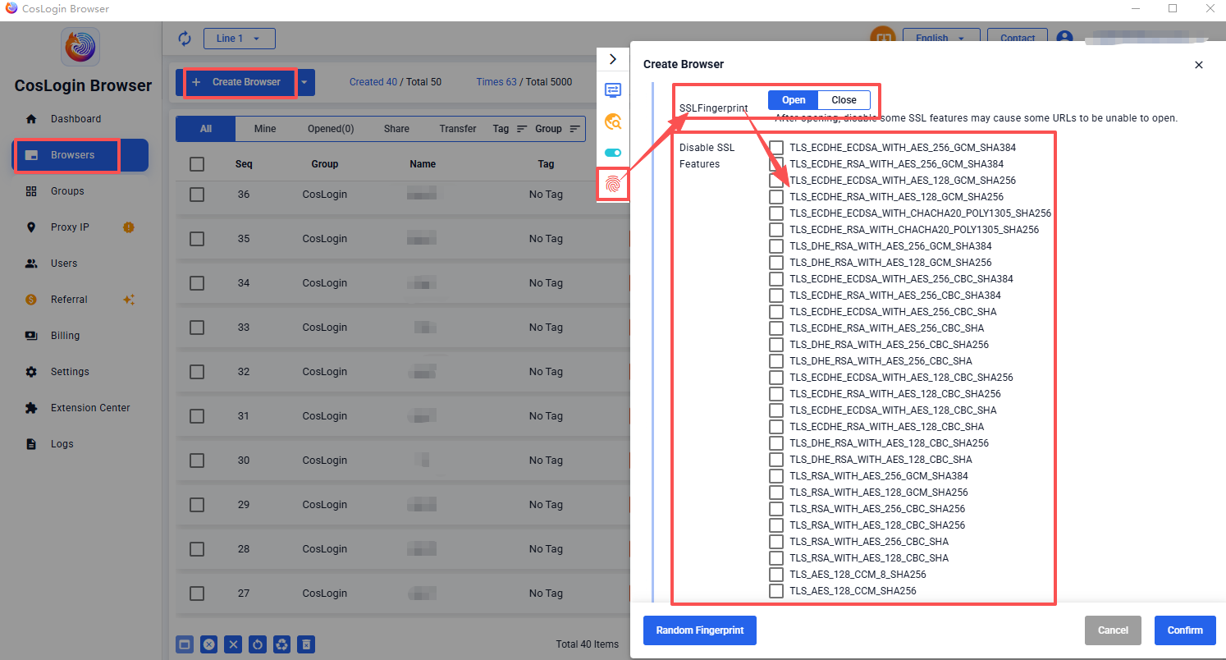
Task: Check TLS_AES_128_CCM_SHA256 cipher
Action: point(776,591)
